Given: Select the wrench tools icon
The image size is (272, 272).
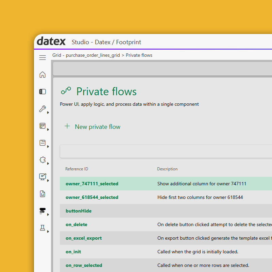Looking at the screenshot, I should pyautogui.click(x=42, y=109).
